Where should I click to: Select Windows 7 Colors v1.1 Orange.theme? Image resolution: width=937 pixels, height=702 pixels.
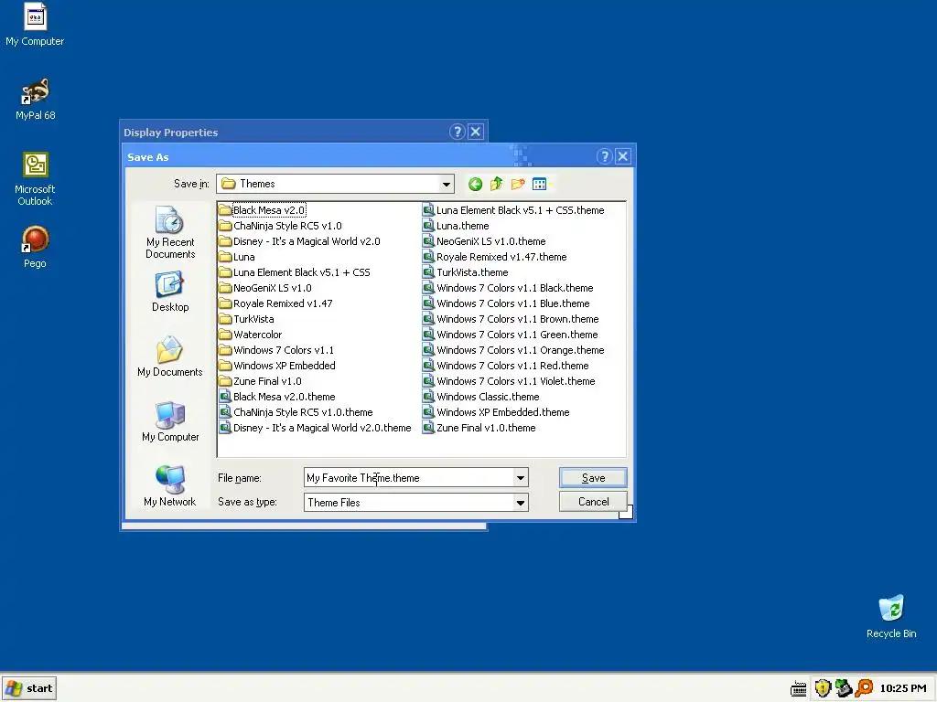(513, 350)
